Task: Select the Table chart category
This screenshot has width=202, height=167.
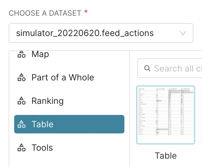Action: coord(69,124)
